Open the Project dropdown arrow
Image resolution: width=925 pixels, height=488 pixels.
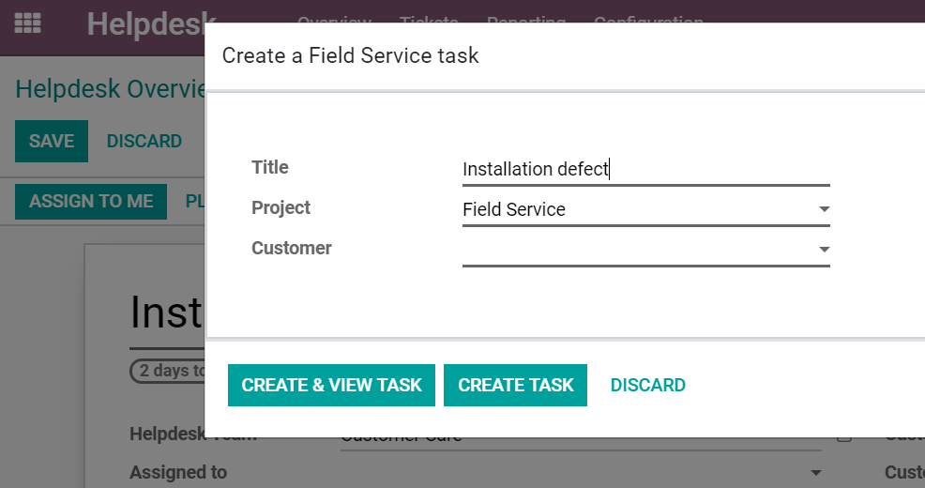824,209
